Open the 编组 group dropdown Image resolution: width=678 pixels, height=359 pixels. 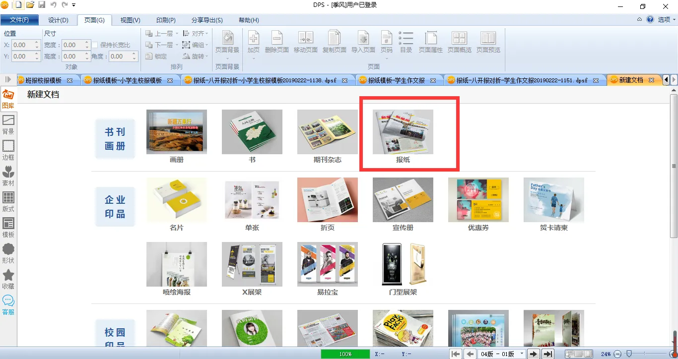[196, 45]
